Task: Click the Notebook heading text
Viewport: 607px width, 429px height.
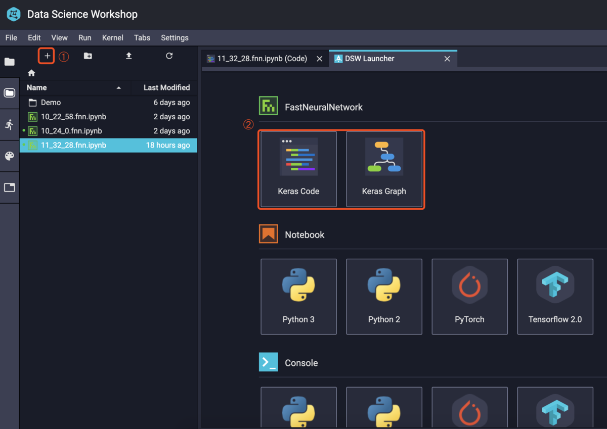Action: (x=305, y=234)
